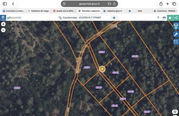
Task: Center map on my location
Action: 175,112
